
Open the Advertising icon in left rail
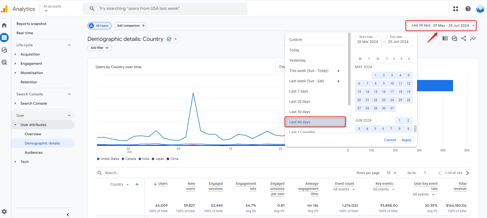pos(4,62)
